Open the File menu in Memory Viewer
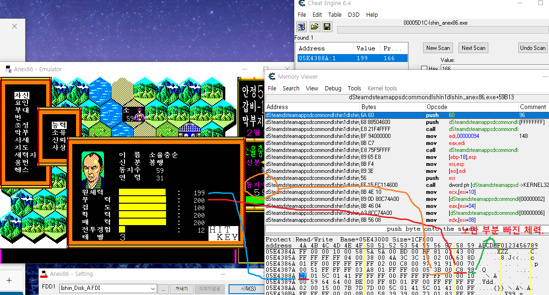 coord(272,89)
